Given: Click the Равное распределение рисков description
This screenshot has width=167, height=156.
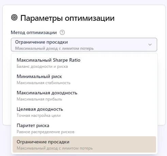Looking at the screenshot, I should [46, 132].
